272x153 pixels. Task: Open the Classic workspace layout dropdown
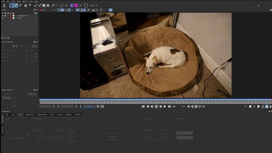click(93, 6)
